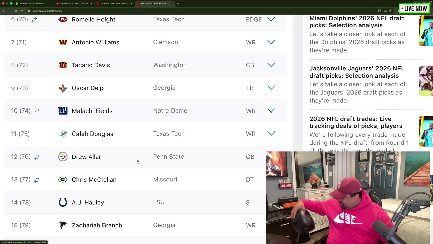The height and width of the screenshot is (244, 433).
Task: Click Penn State in the Drew Allar row
Action: pos(168,157)
